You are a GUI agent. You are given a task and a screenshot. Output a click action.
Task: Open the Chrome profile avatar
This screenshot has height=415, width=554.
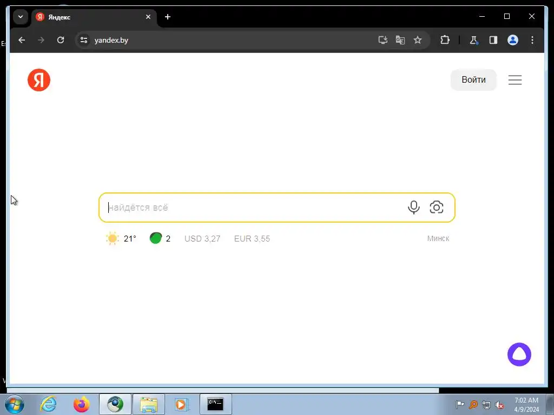(x=513, y=40)
